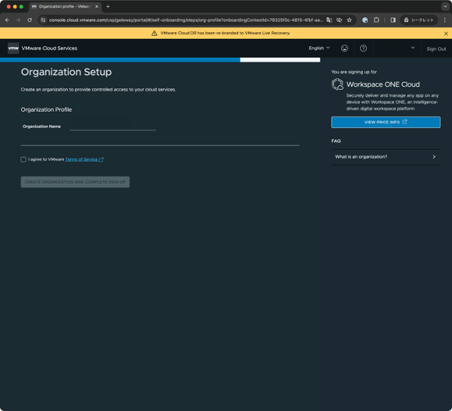Bookmark page with star icon
This screenshot has height=411, width=452.
click(x=349, y=20)
